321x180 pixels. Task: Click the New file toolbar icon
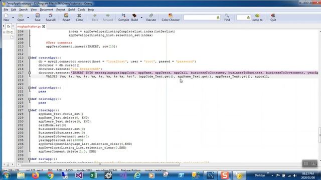coord(7,17)
